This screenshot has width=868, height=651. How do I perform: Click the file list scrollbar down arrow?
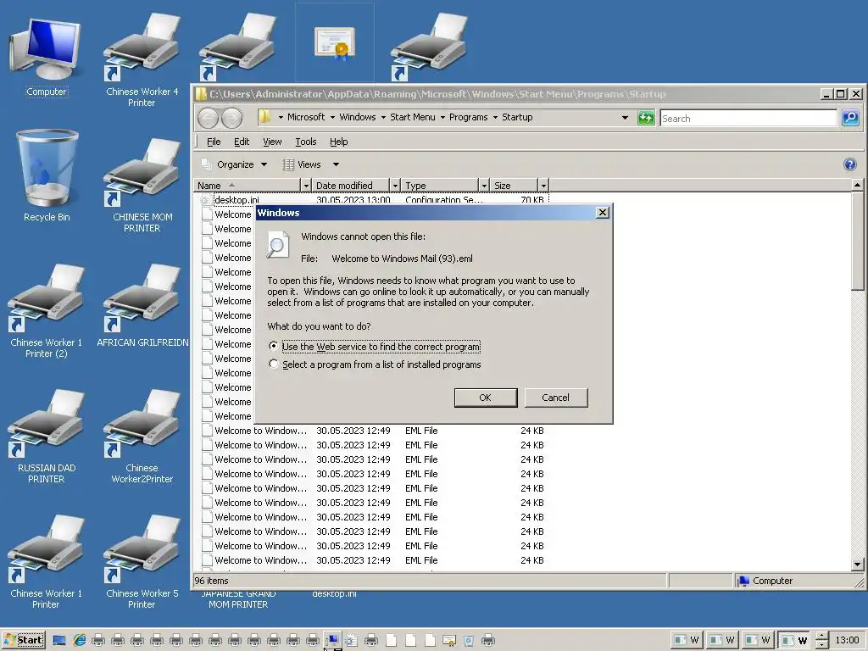click(857, 565)
